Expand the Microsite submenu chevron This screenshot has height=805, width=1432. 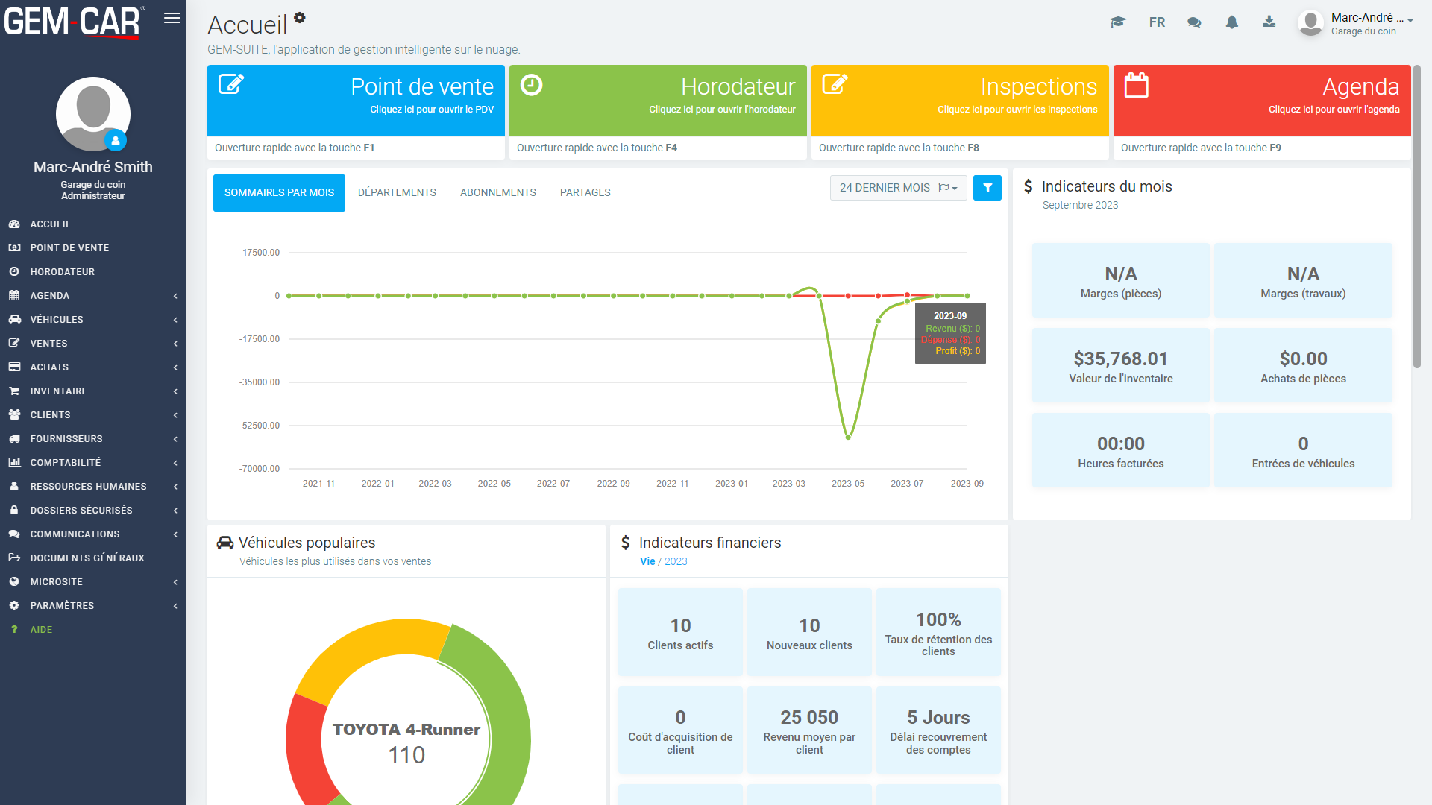175,582
